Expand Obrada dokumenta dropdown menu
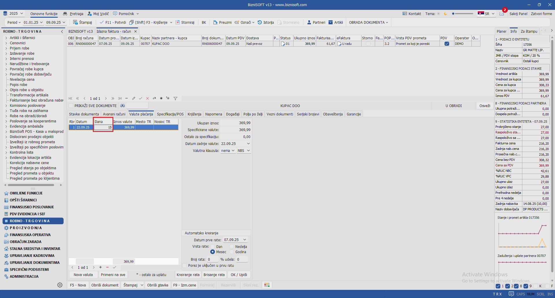 [368, 22]
